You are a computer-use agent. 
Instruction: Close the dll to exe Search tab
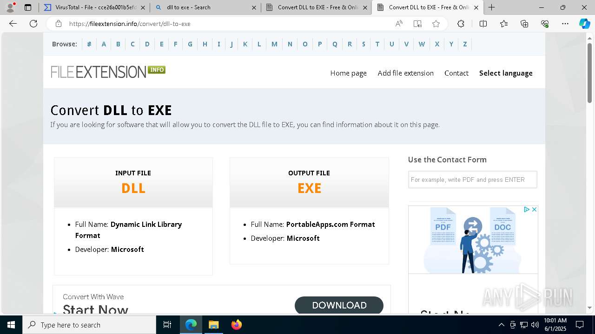tap(254, 7)
